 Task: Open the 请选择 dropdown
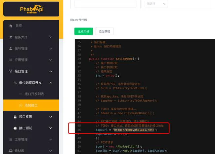point(156,4)
